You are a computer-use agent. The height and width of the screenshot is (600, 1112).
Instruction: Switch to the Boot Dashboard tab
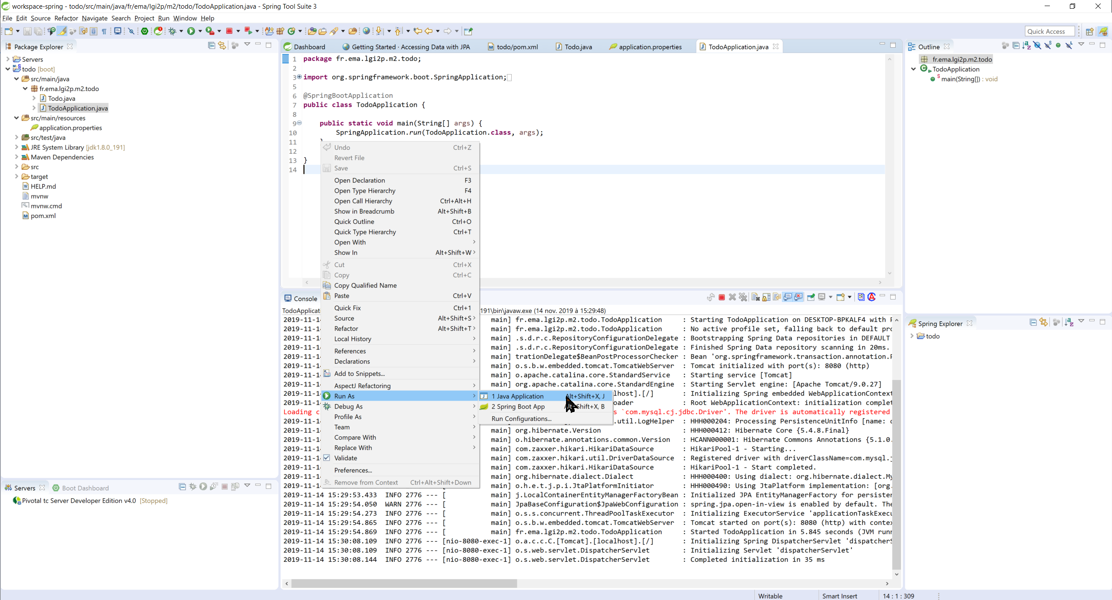81,488
